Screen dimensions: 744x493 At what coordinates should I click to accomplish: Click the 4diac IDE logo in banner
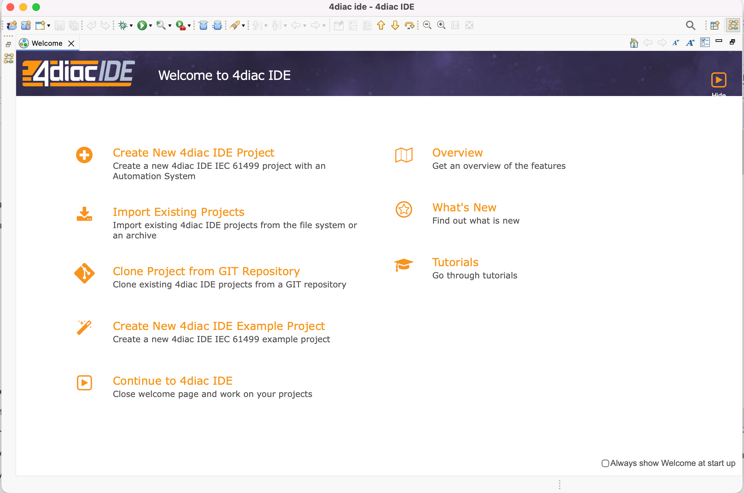79,73
